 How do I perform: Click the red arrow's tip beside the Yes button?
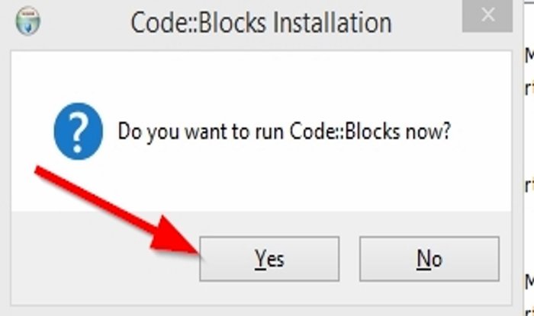[196, 251]
